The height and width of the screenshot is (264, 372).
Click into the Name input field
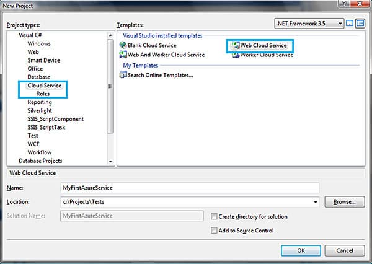pos(190,188)
